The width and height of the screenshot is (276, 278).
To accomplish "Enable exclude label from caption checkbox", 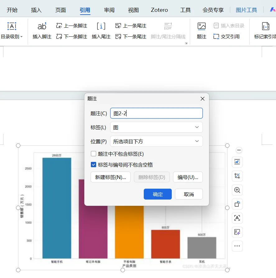I will coord(93,154).
